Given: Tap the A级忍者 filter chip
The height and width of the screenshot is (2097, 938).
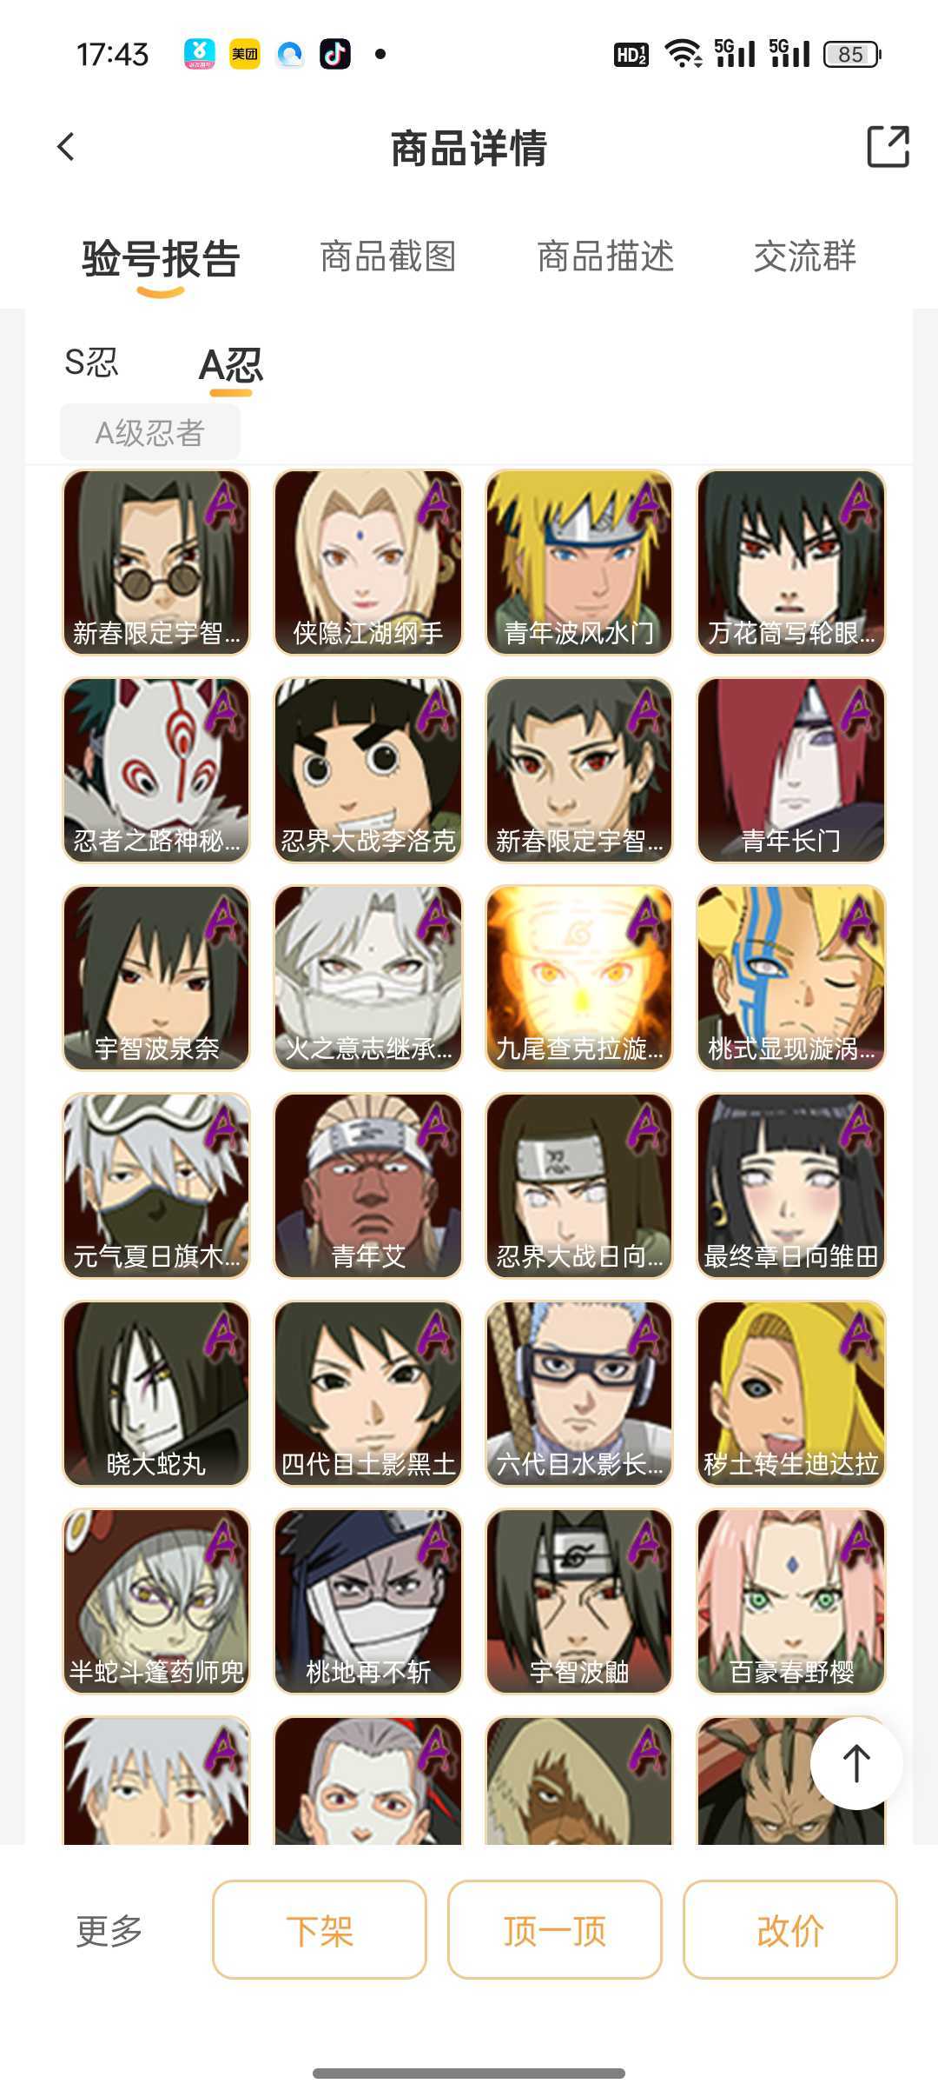Looking at the screenshot, I should [x=150, y=432].
